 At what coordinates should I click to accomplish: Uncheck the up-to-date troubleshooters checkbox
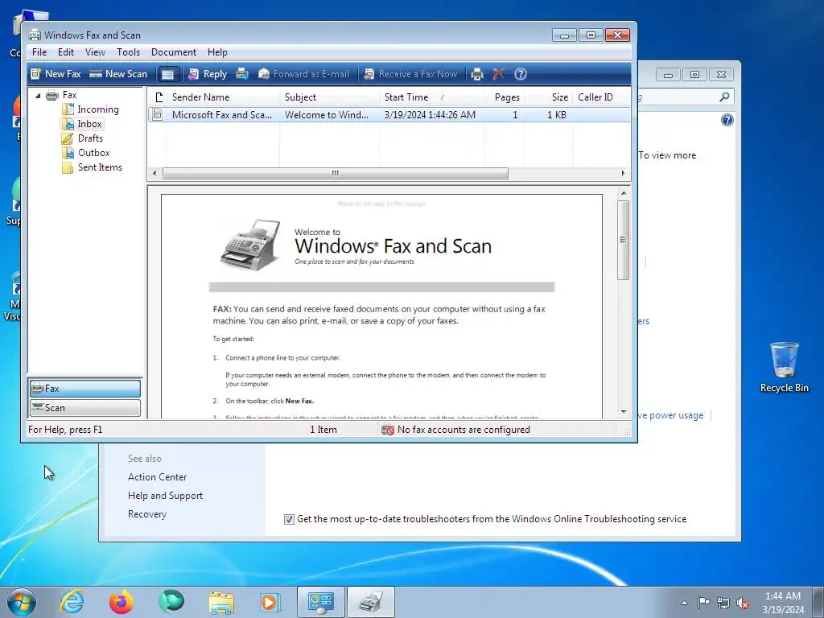(x=289, y=520)
